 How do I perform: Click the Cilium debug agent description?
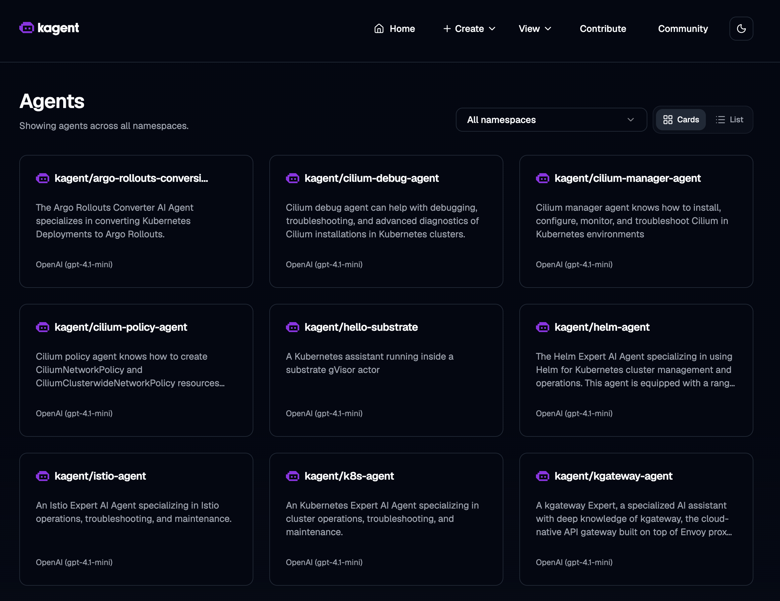click(382, 221)
